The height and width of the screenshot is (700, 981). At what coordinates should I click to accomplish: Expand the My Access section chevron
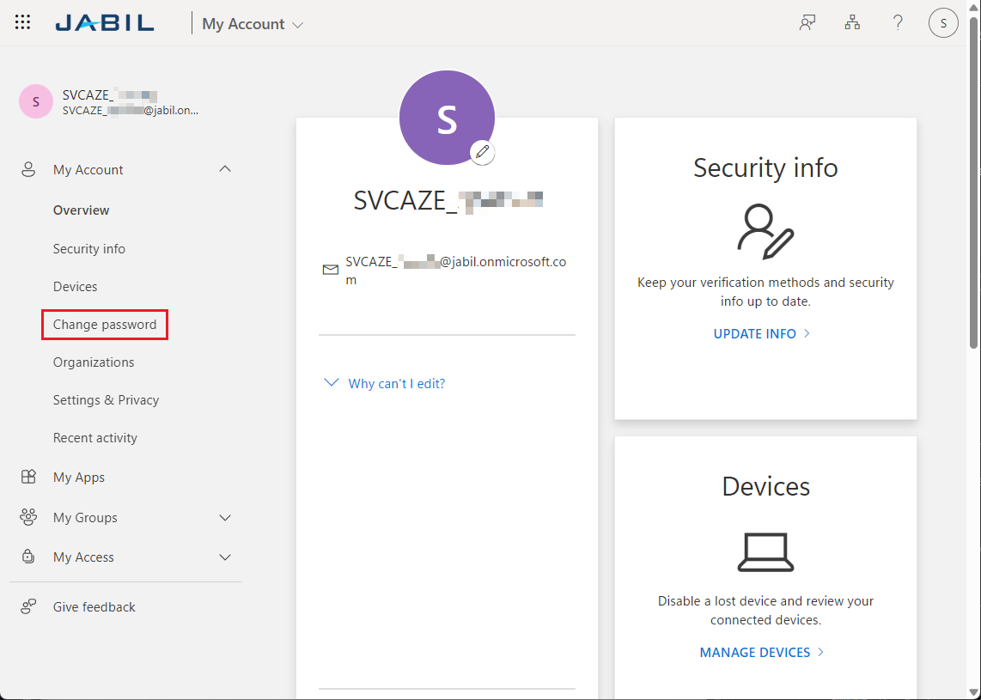225,557
